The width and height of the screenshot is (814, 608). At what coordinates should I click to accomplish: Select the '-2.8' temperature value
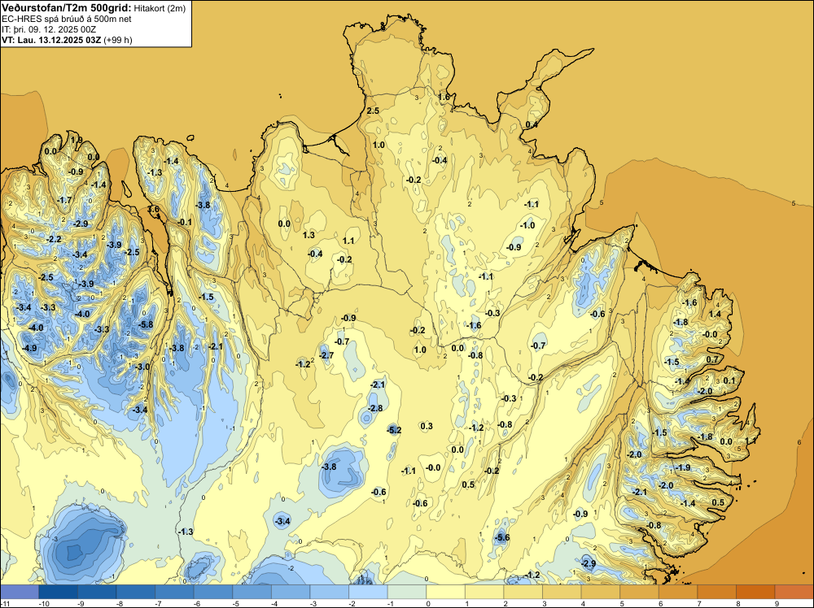374,408
